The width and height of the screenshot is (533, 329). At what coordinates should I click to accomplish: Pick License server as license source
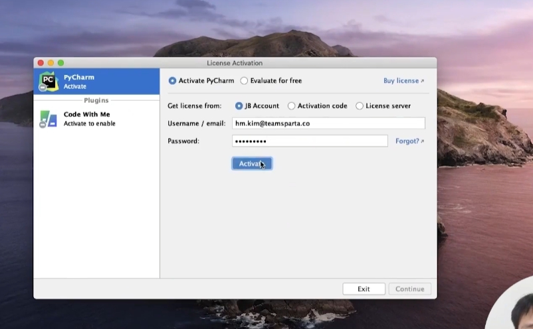[x=360, y=106]
